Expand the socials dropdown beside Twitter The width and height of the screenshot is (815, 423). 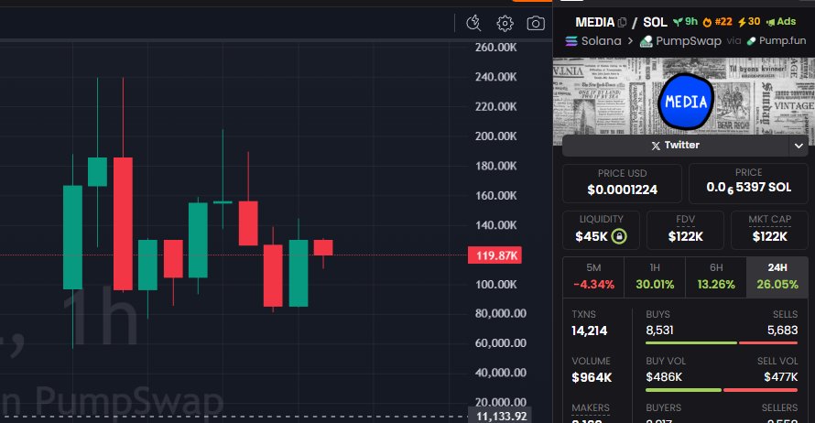799,146
